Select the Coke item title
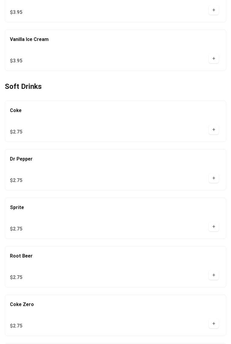The image size is (231, 344). [x=16, y=111]
